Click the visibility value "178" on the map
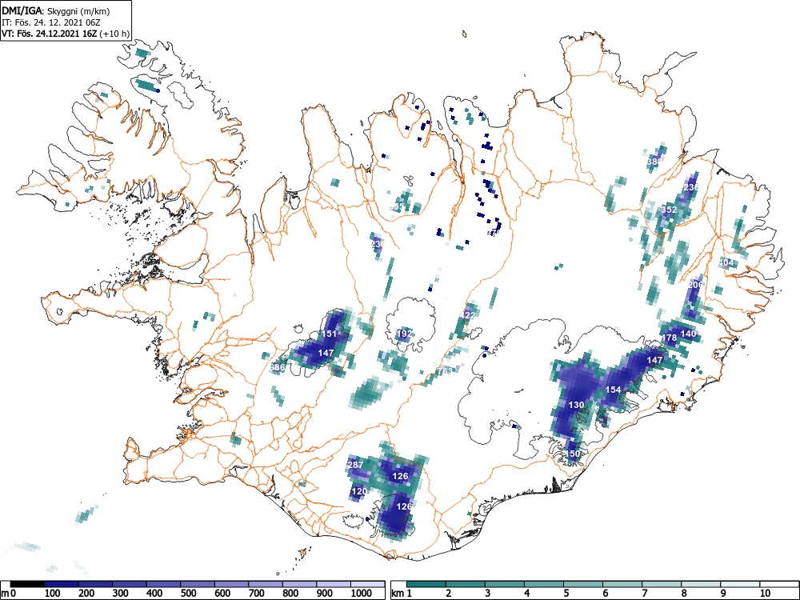 (x=669, y=338)
